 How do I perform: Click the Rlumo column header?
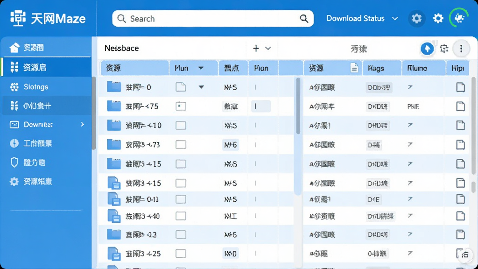424,68
